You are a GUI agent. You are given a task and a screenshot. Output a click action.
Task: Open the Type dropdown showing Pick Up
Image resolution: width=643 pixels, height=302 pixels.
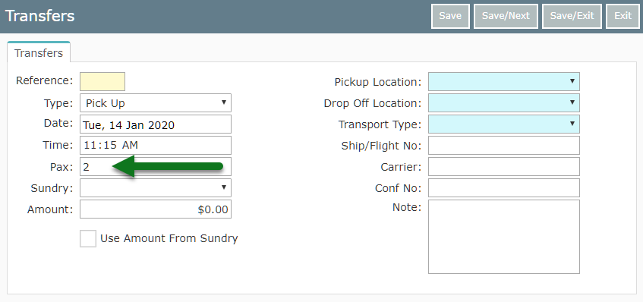click(x=156, y=103)
